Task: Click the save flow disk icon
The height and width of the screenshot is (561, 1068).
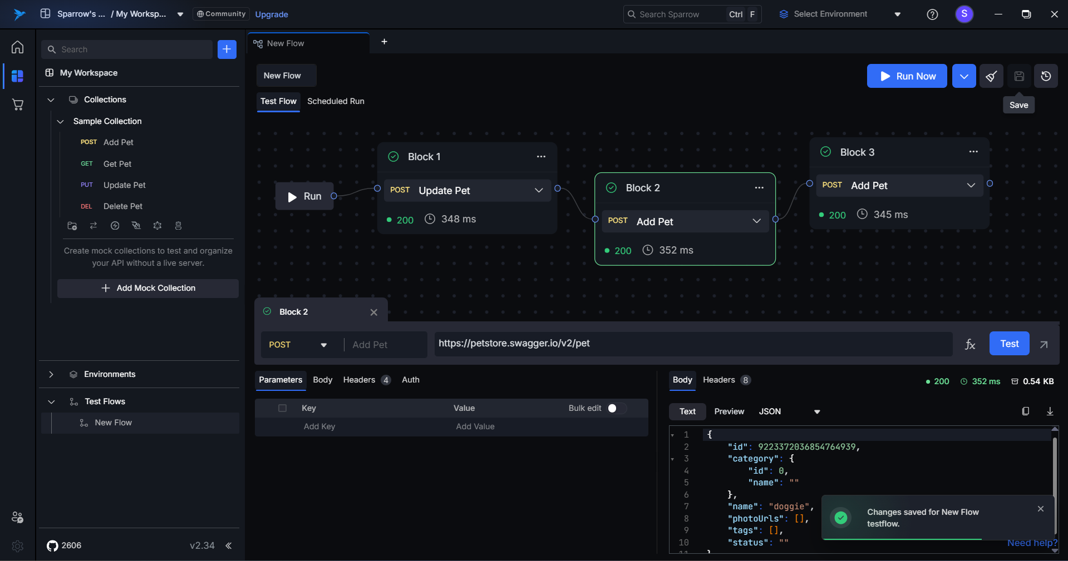Action: 1018,76
